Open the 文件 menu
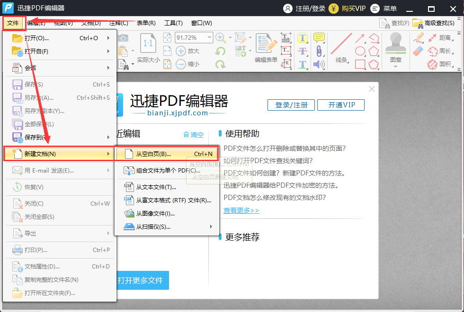 coord(13,23)
